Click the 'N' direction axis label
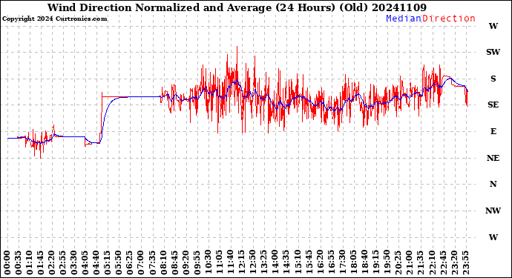 click(493, 185)
